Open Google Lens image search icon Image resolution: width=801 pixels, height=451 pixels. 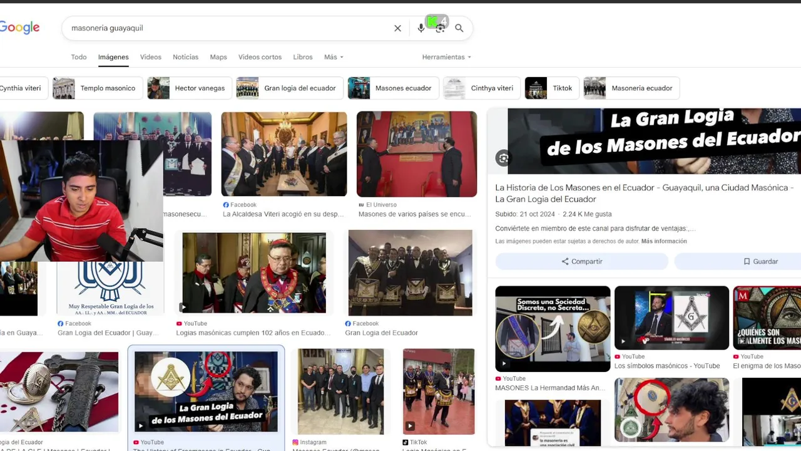coord(440,28)
